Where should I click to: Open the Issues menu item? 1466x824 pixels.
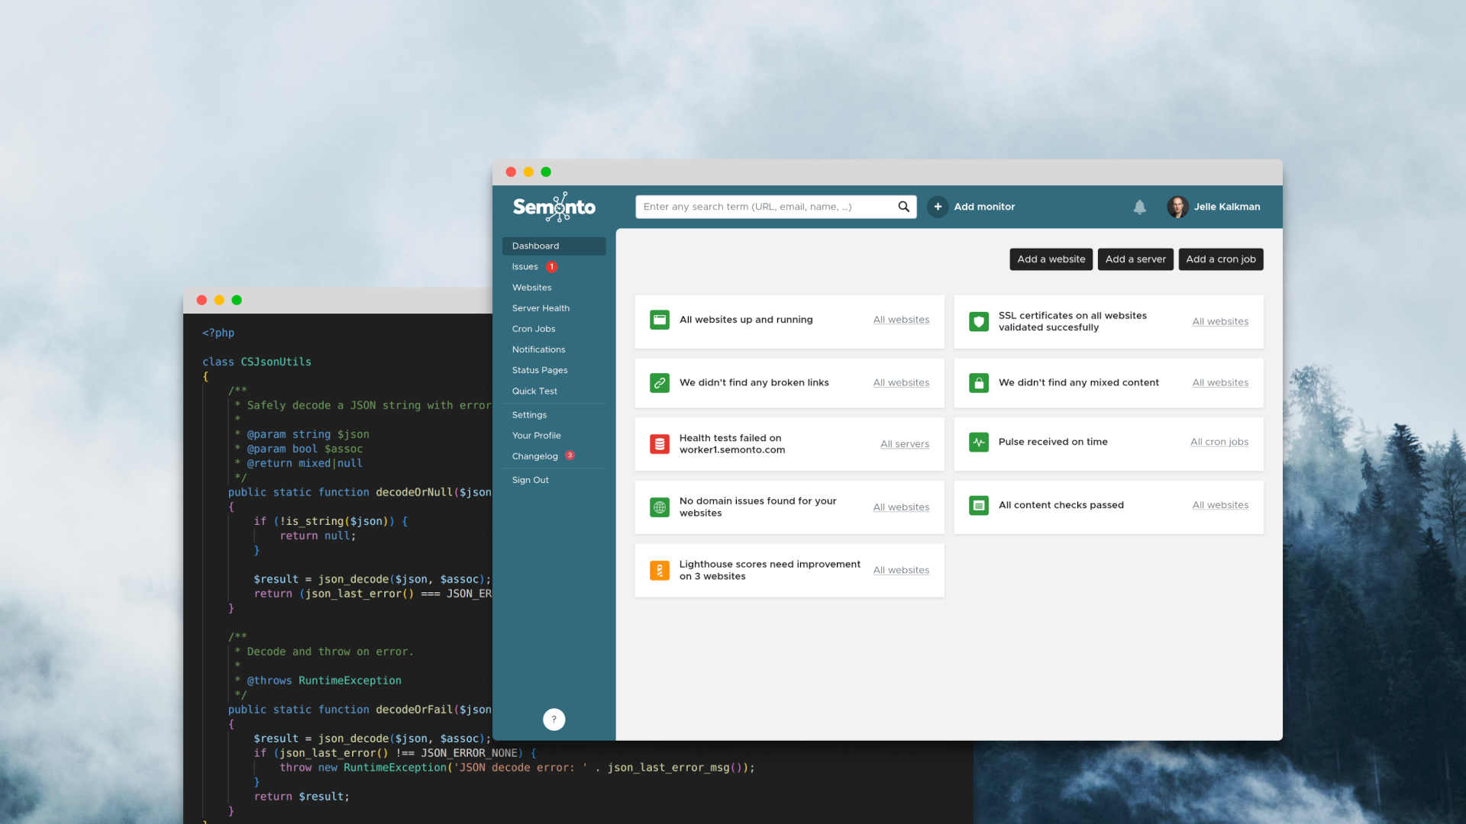pos(525,267)
